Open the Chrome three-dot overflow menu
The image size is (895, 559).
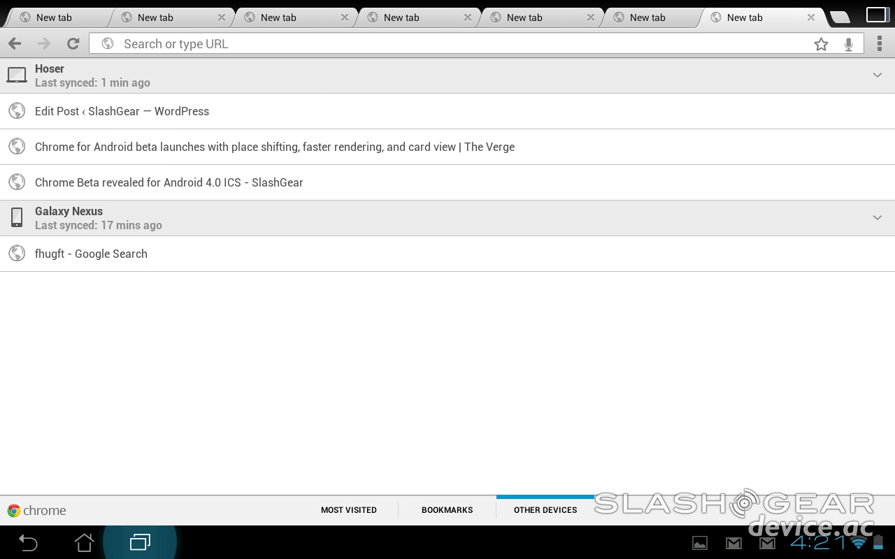click(x=879, y=44)
